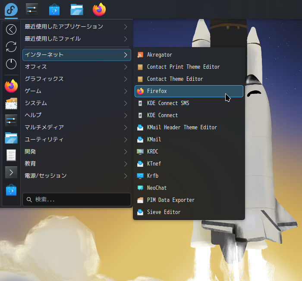Click the back arrow circle icon in sidebar
This screenshot has height=281, width=302.
pyautogui.click(x=11, y=29)
